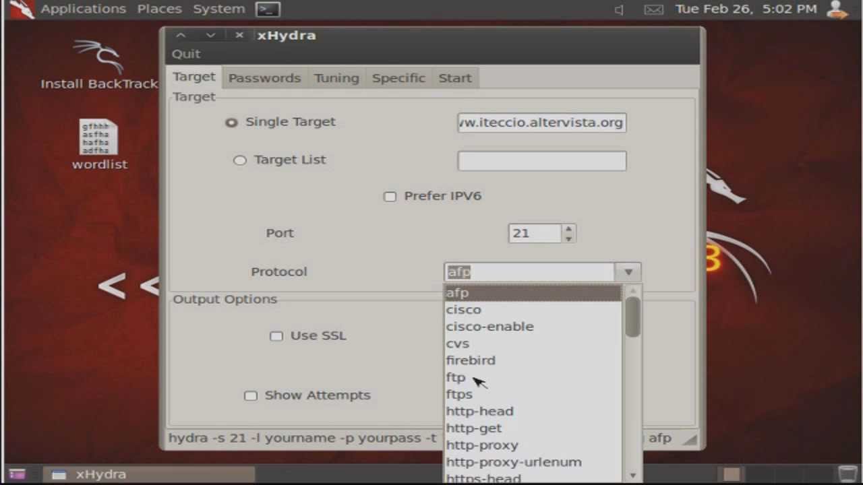Click the xHydra window roll-down arrow
This screenshot has width=863, height=485.
point(210,35)
